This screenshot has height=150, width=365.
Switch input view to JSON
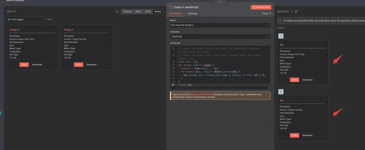(x=147, y=11)
